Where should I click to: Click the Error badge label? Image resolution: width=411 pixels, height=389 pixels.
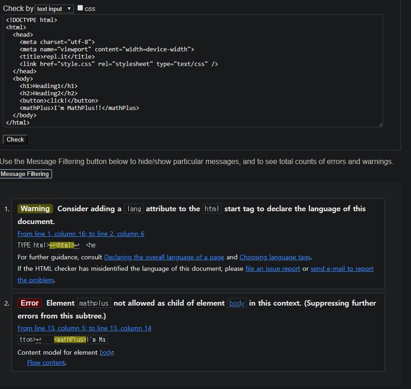(x=30, y=303)
